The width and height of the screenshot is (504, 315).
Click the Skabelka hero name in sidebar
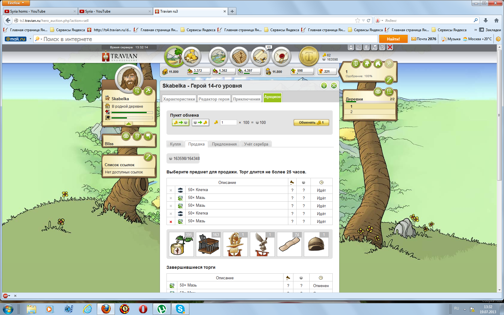[x=120, y=99]
